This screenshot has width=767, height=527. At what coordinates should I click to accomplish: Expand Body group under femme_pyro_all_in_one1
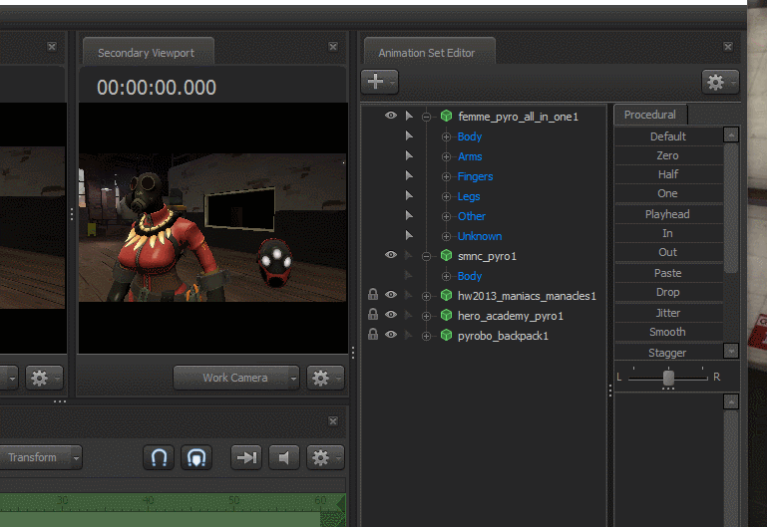(446, 137)
